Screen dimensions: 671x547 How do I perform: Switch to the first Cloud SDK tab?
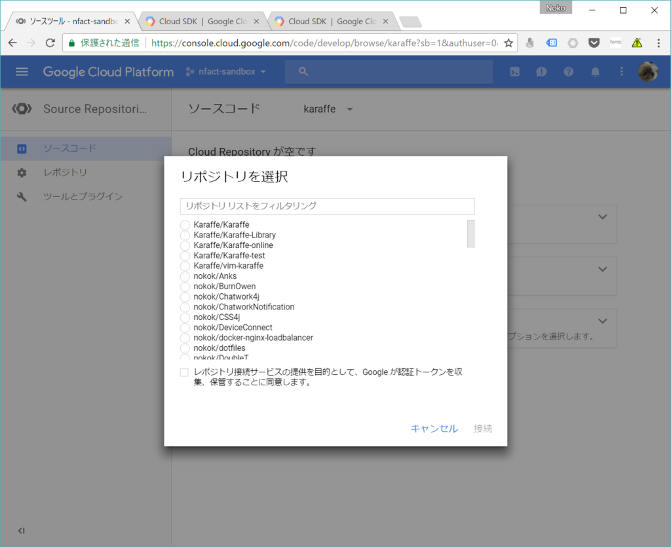203,21
